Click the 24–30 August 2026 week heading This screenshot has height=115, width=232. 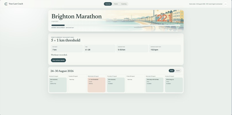click(x=62, y=71)
